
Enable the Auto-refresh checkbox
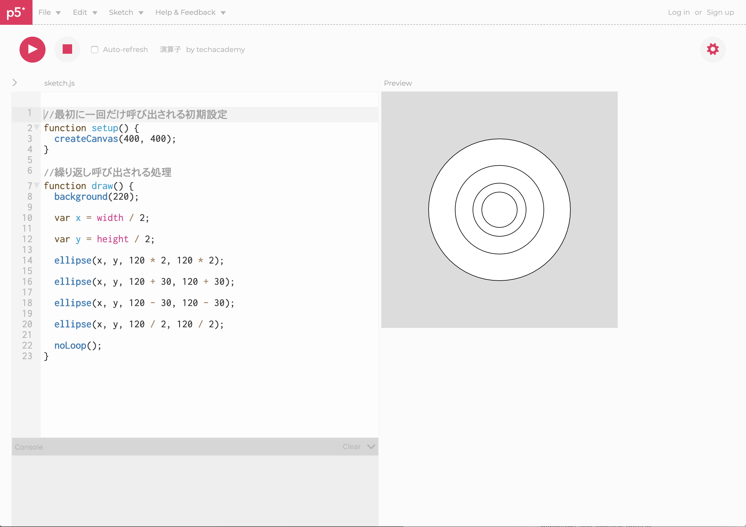click(x=95, y=50)
